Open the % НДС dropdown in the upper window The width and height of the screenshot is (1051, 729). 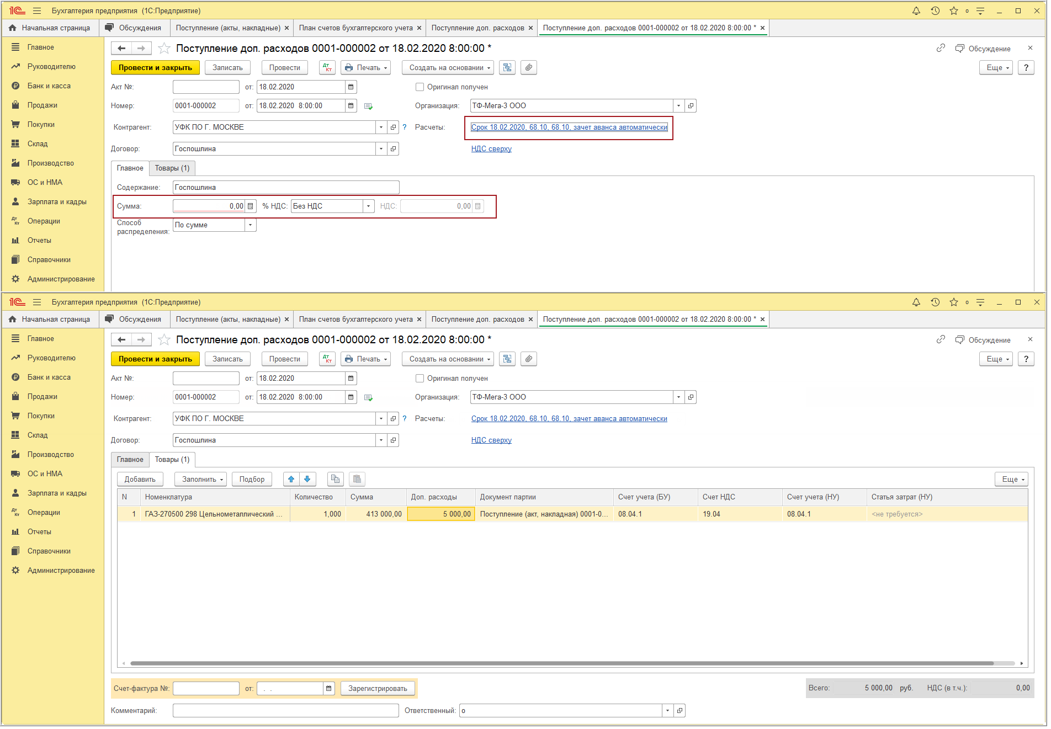point(369,206)
